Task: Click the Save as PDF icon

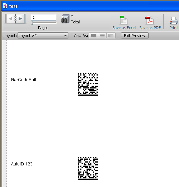Action: tap(149, 20)
